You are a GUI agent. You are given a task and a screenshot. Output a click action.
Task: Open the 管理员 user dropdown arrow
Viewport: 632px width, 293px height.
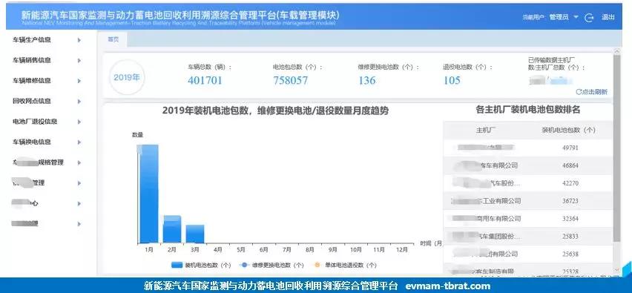click(x=576, y=17)
